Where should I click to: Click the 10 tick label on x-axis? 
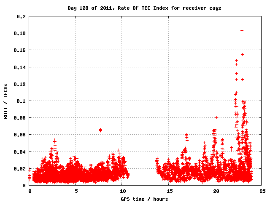point(122,191)
